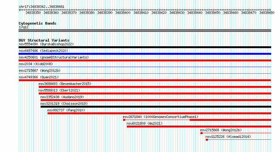Click nsv3201319 (Chaisson2019) label
The image size is (280, 152).
coord(64,104)
